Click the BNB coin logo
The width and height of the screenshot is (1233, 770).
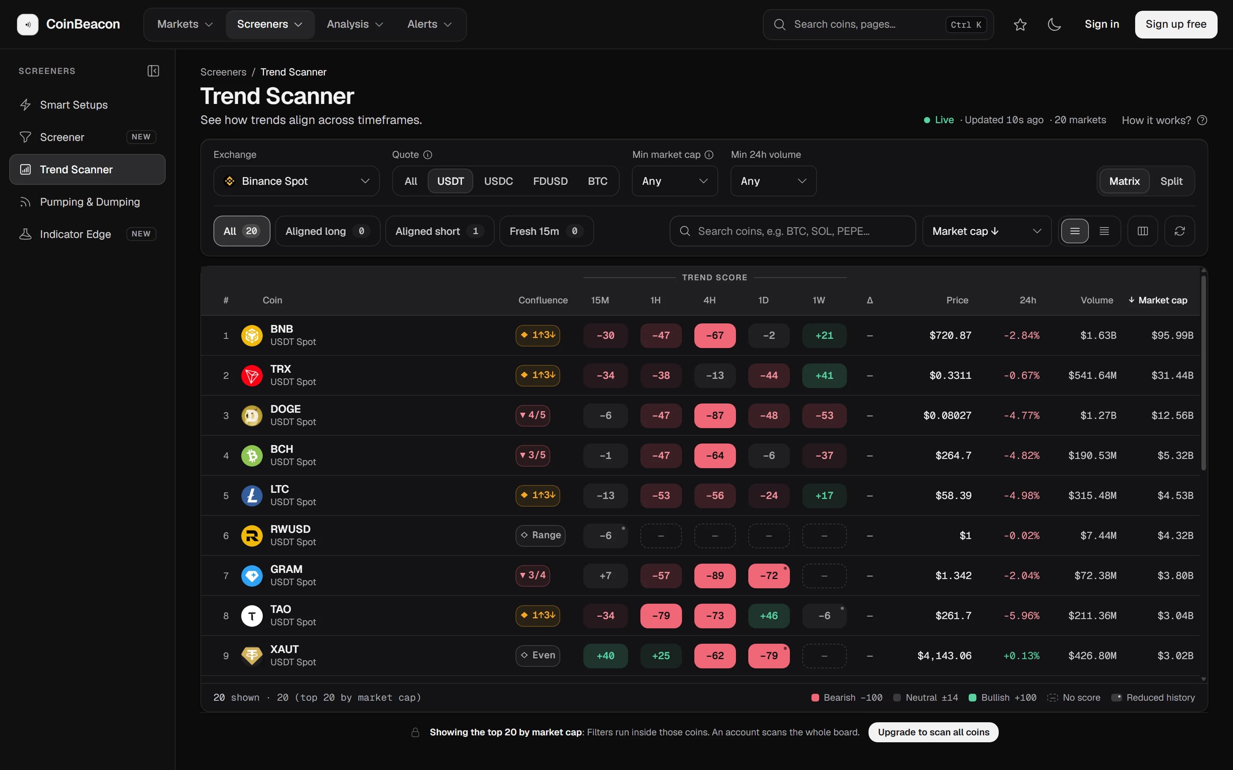pyautogui.click(x=252, y=336)
